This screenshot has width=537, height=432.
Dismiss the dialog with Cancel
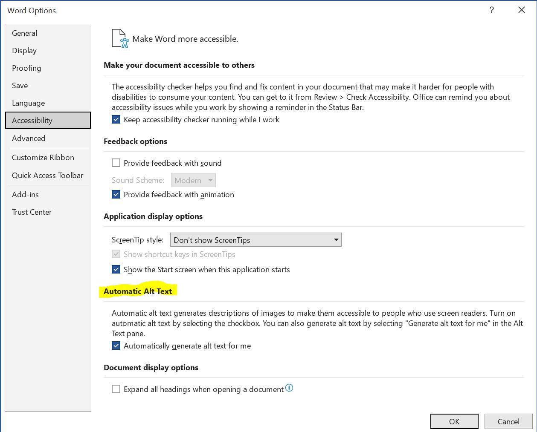pos(508,421)
